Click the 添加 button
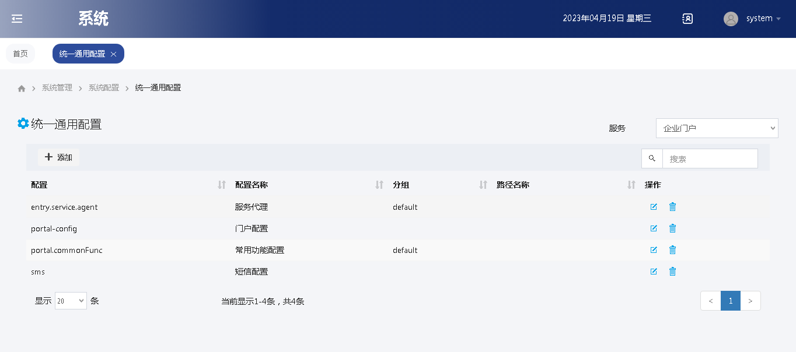This screenshot has width=796, height=352. 59,157
